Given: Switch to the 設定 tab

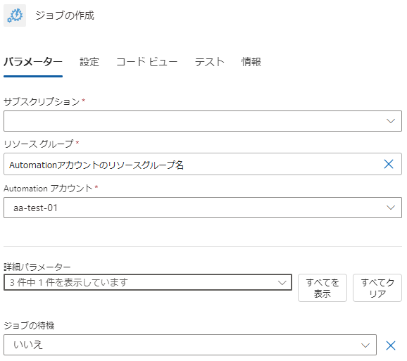Looking at the screenshot, I should [x=89, y=62].
